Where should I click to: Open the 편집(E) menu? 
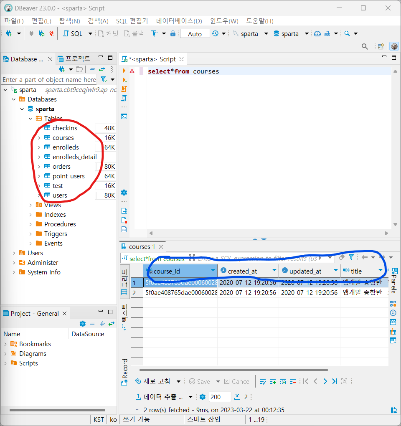click(41, 21)
